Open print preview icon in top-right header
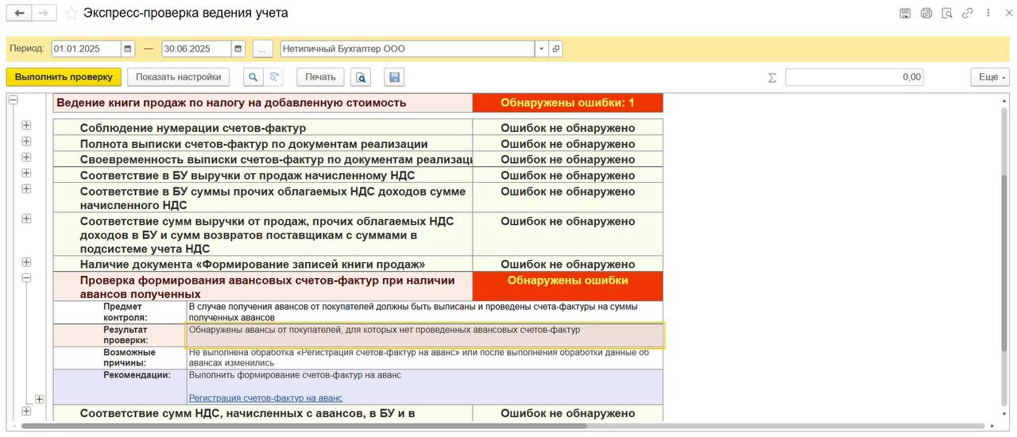The image size is (1017, 437). (x=947, y=14)
